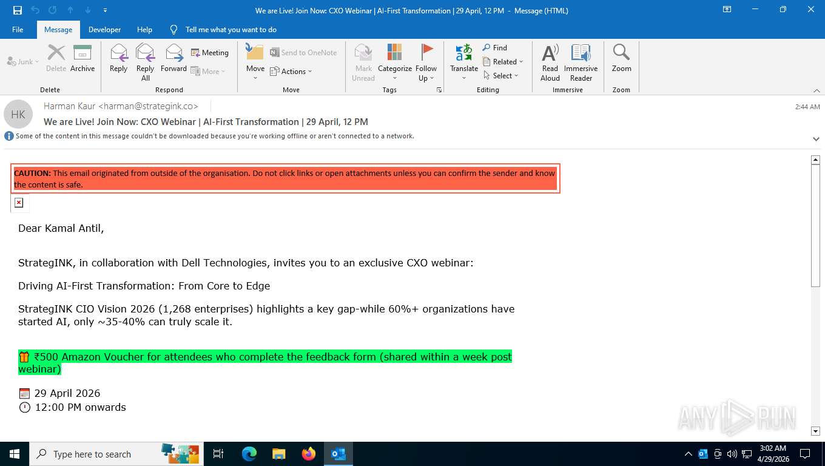Open the notification center
The image size is (825, 466).
[x=805, y=454]
